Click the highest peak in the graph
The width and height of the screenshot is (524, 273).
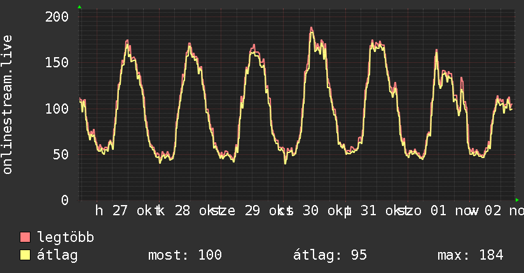[312, 28]
